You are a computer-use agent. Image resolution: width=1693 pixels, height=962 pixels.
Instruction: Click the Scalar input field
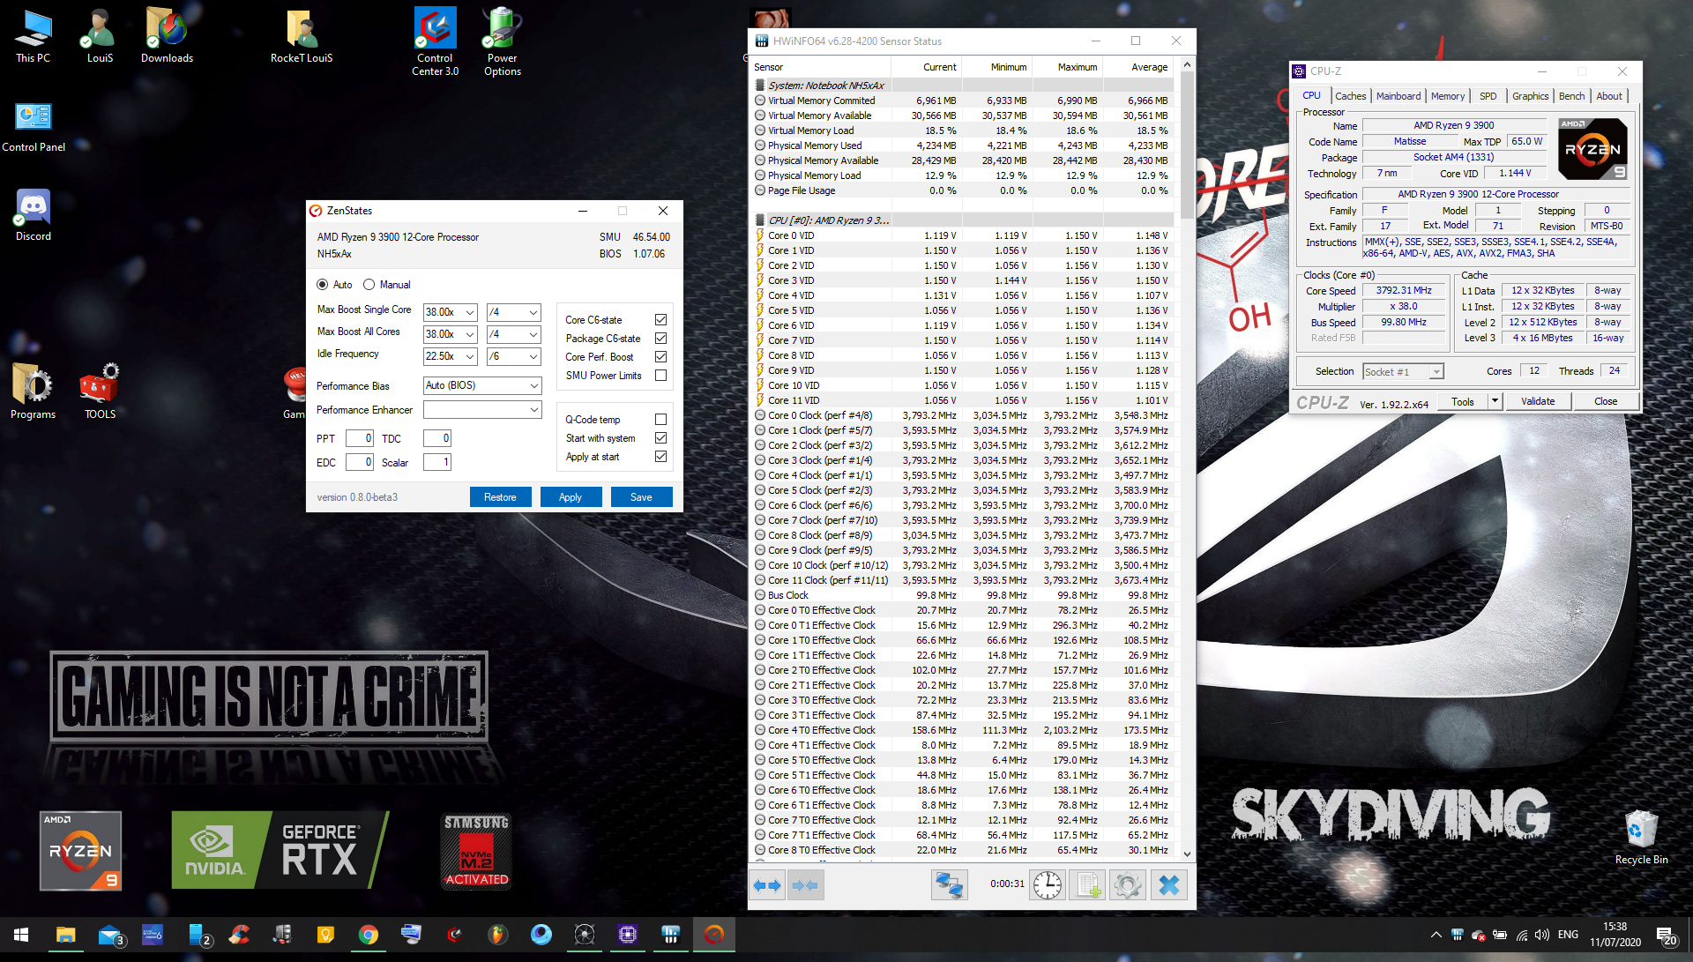click(x=437, y=462)
